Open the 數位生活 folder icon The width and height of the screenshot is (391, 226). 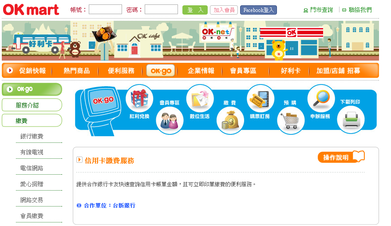pos(200,98)
